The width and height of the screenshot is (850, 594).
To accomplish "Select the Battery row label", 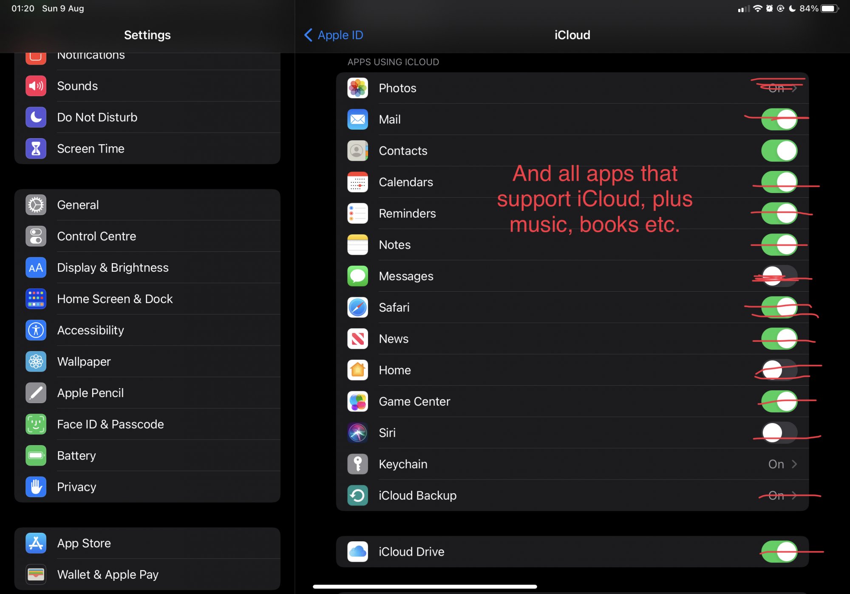I will pyautogui.click(x=76, y=455).
